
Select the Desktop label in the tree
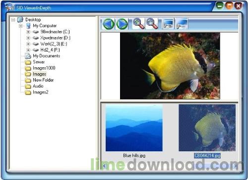(33, 20)
